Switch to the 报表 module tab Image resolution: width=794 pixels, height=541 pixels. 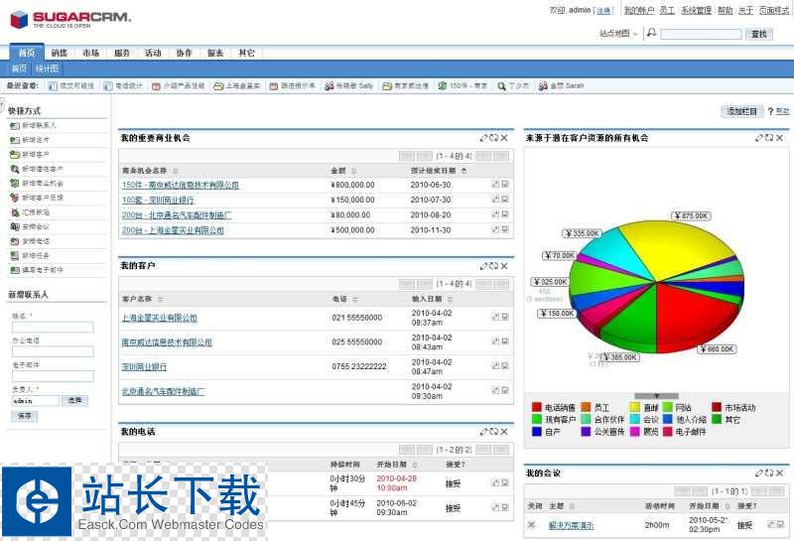pyautogui.click(x=215, y=53)
